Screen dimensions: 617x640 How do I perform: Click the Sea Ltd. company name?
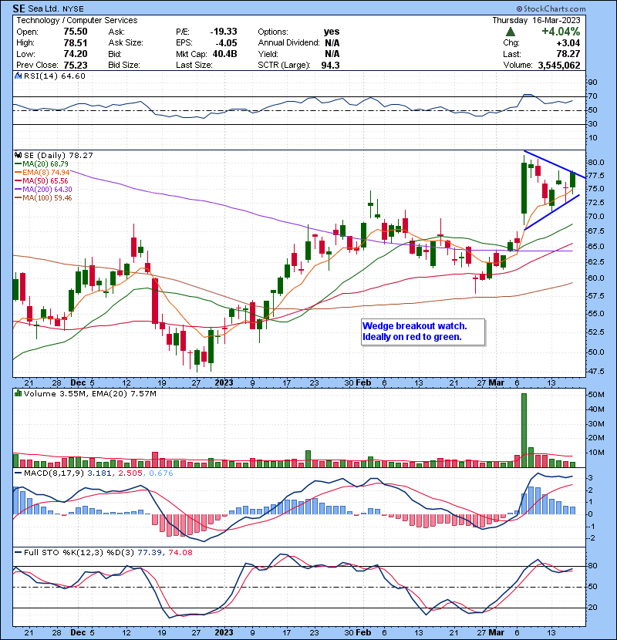[44, 8]
